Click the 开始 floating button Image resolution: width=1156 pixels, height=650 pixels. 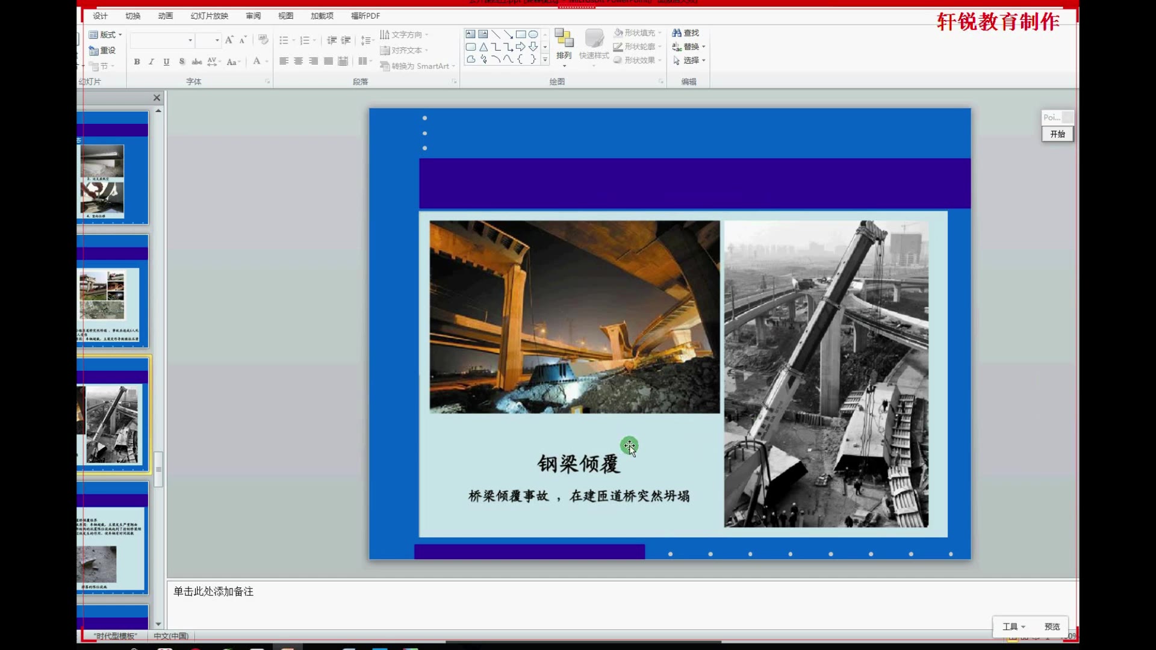pyautogui.click(x=1058, y=134)
